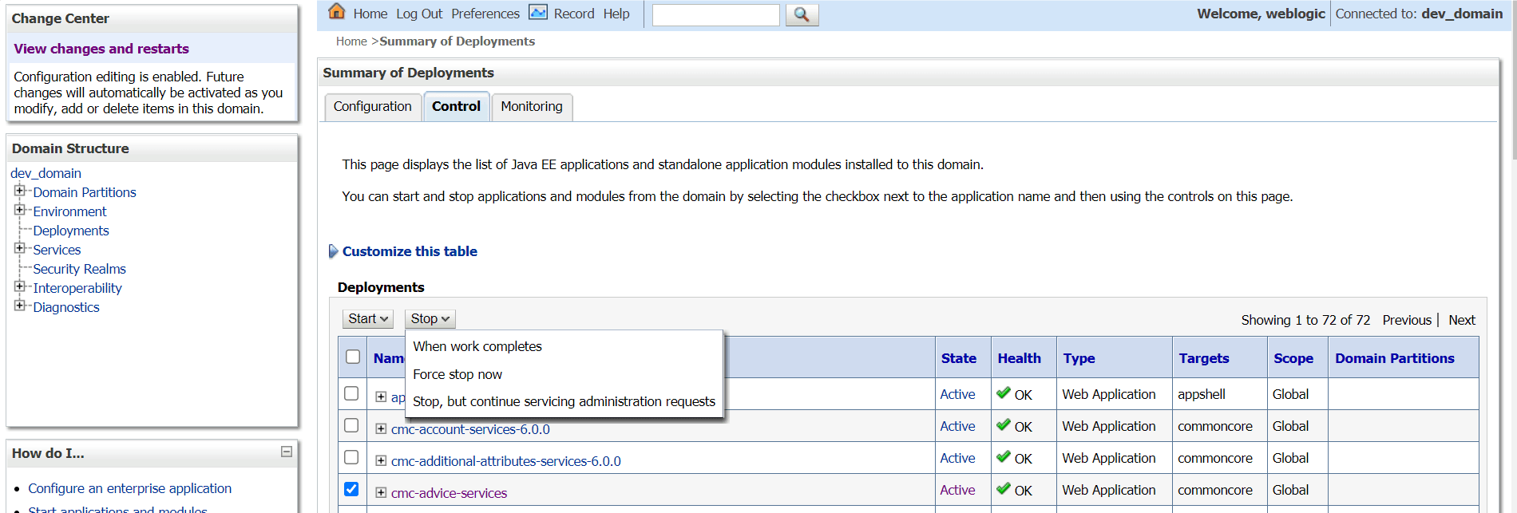Click the page vertical scrollbar on right edge

click(x=1514, y=80)
